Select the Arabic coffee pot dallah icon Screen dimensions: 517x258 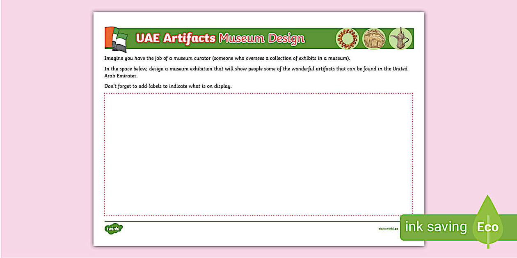(x=400, y=38)
